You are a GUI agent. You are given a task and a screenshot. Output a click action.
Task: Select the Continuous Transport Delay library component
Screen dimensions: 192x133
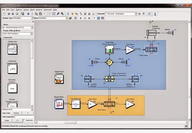[x=12, y=69]
